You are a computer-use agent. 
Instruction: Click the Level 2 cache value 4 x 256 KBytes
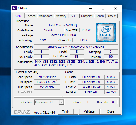91,87
